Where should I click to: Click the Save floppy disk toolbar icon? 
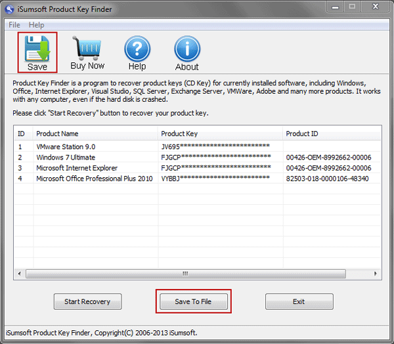[x=37, y=53]
